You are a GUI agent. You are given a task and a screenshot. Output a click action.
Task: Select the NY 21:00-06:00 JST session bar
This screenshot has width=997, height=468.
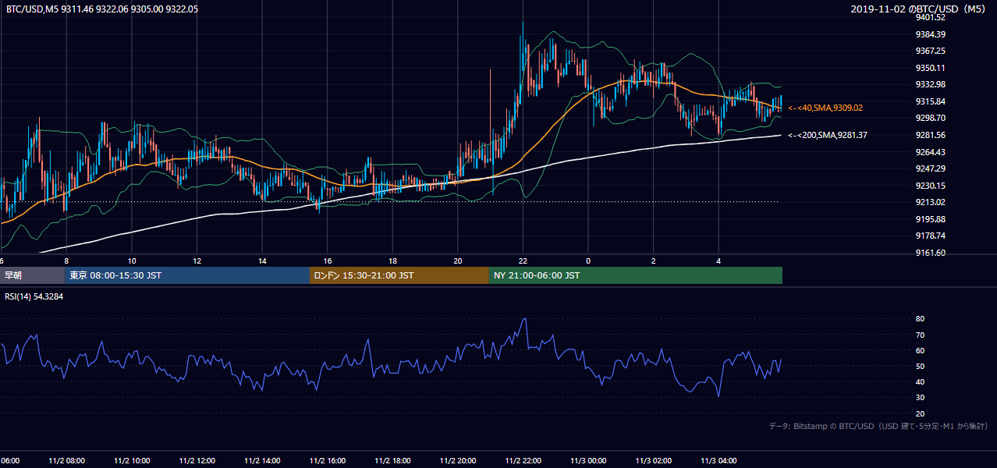point(636,275)
